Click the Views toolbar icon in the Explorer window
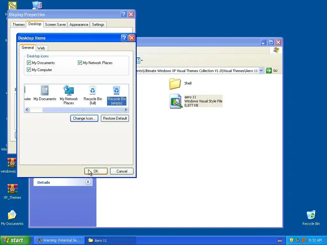This screenshot has width=327, height=245. point(138,61)
